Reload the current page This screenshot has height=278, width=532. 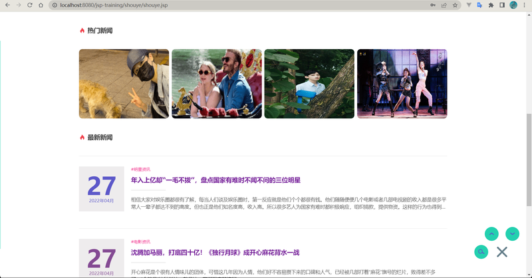(x=30, y=5)
